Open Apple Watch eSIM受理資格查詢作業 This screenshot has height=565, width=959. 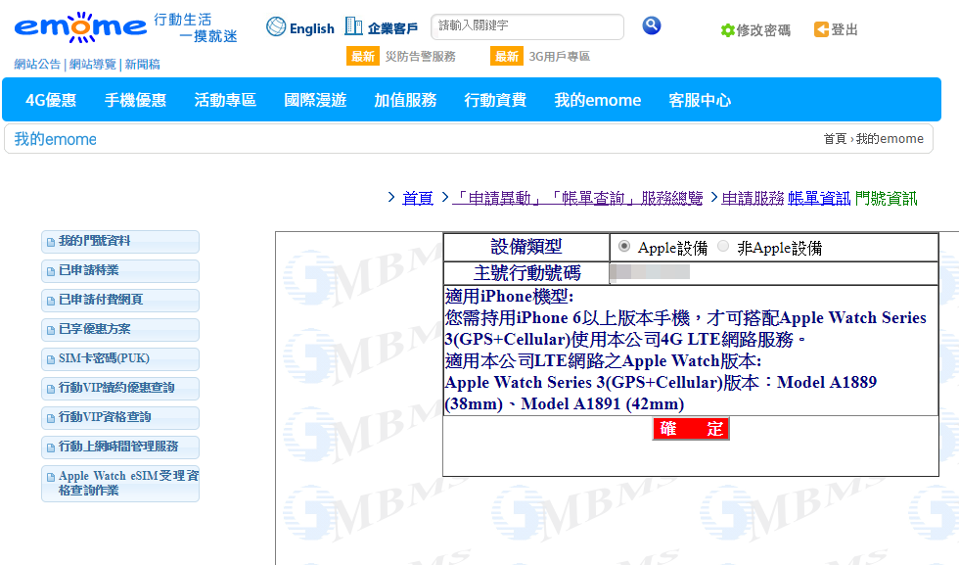click(120, 484)
